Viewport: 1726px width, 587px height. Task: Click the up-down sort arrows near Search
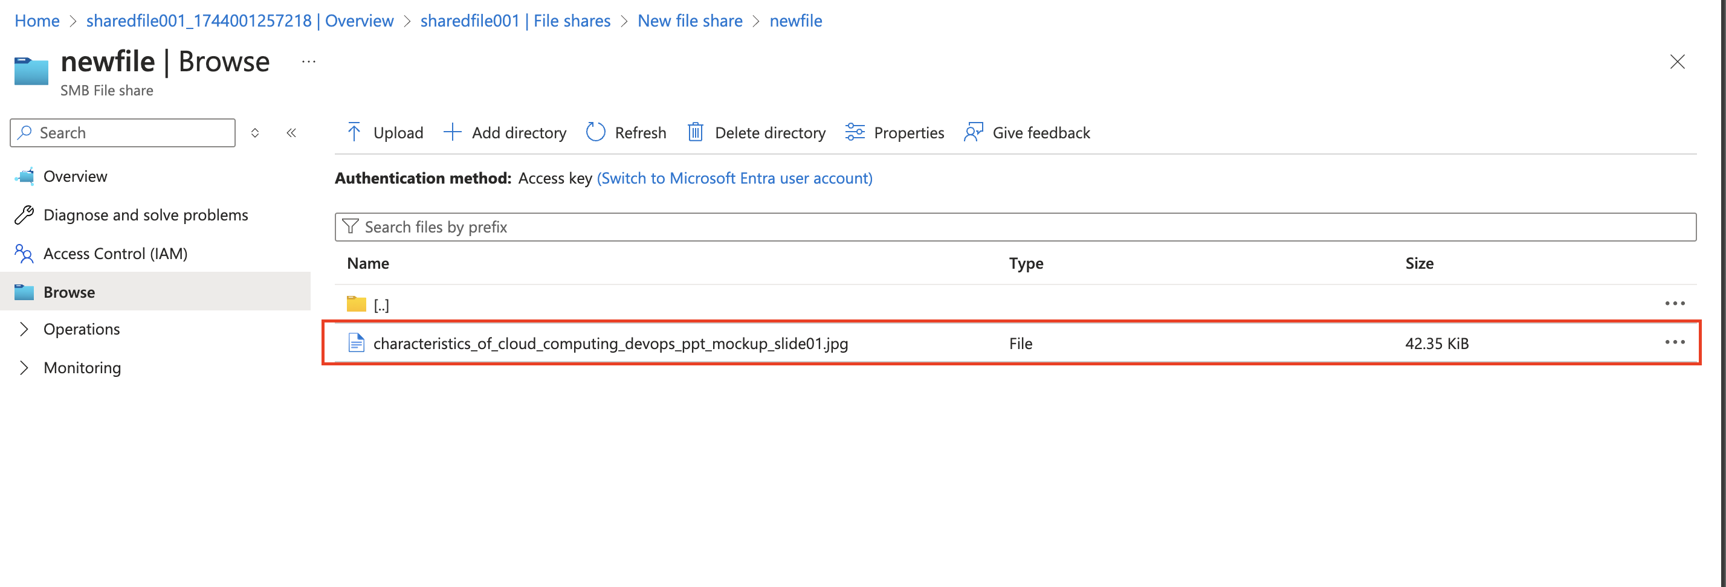point(254,132)
